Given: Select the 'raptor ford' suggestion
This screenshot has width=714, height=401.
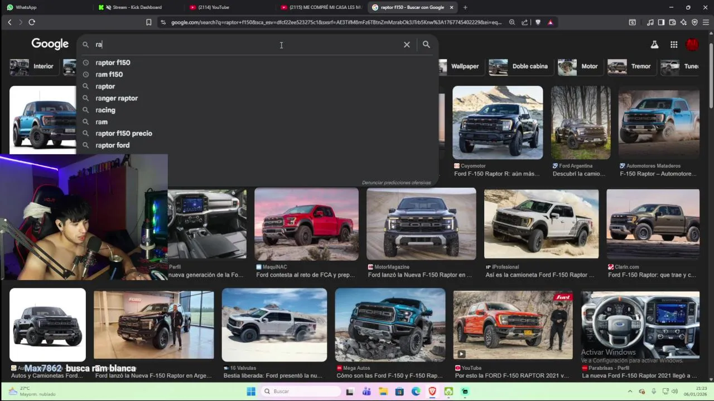Looking at the screenshot, I should pos(257,145).
